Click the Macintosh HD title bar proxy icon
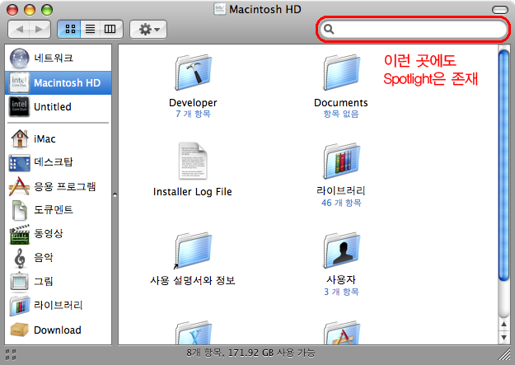The height and width of the screenshot is (365, 515). click(220, 9)
